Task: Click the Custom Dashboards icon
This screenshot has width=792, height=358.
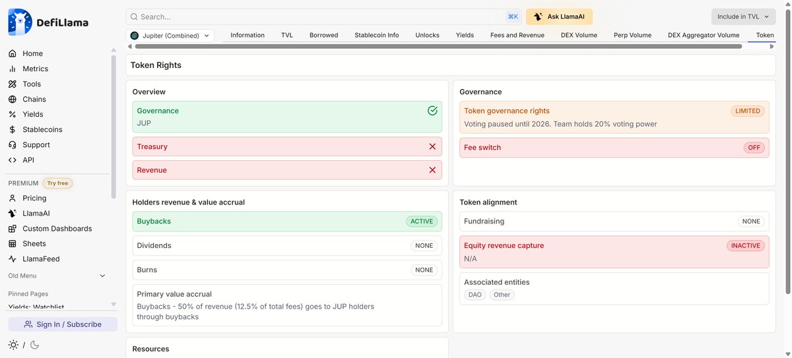Action: point(13,228)
